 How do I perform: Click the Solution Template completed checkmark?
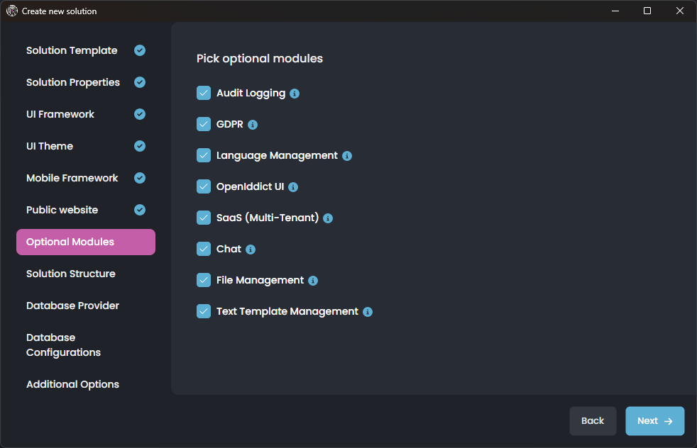(x=140, y=50)
